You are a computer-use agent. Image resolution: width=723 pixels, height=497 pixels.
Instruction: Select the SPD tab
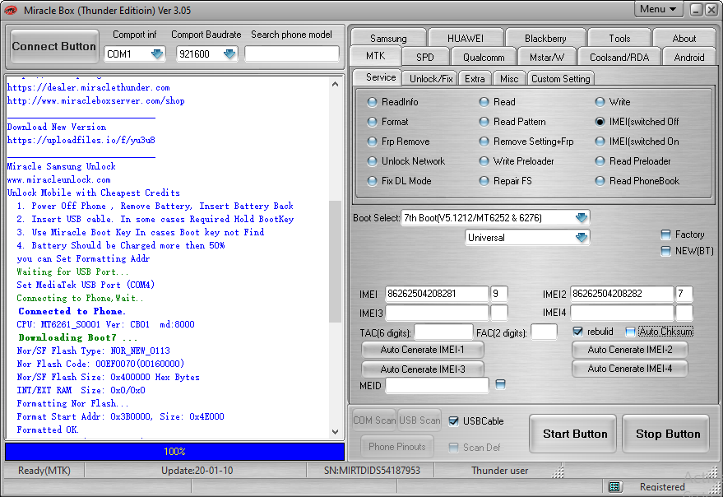click(424, 58)
